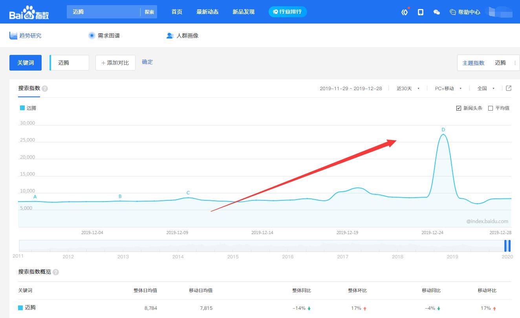Viewport: 520px width, 318px height.
Task: Click the demand map radar icon
Action: pos(92,36)
